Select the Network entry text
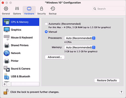 [16, 53]
